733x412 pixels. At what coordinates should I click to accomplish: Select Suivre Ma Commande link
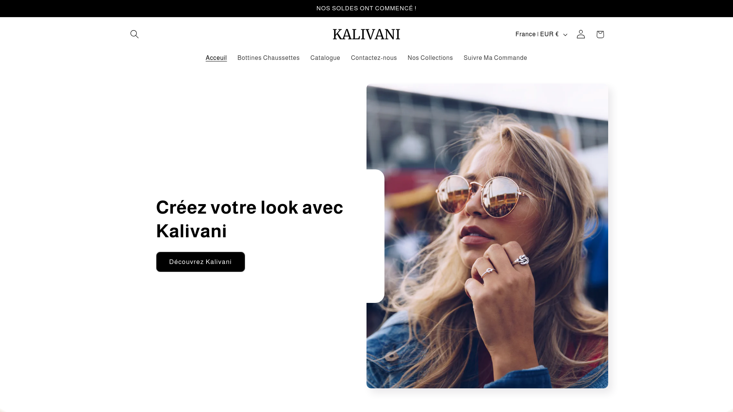pos(495,58)
